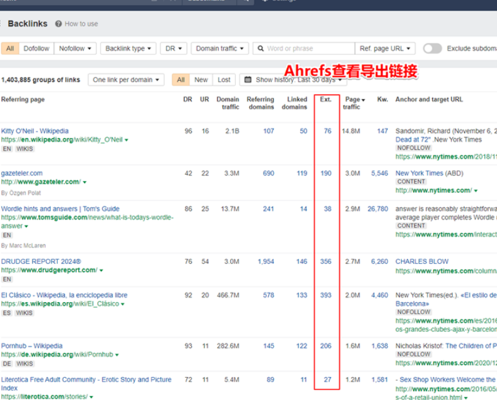The image size is (497, 400).
Task: Select the Dofollow filter option
Action: pos(36,48)
